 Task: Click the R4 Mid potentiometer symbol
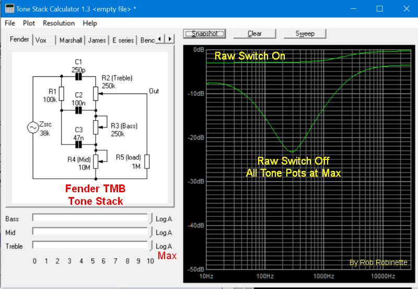(x=96, y=161)
